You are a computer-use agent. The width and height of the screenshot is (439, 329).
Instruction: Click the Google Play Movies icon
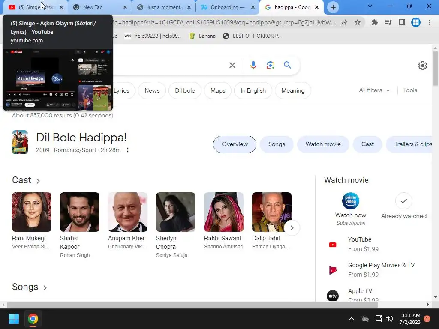point(333,270)
